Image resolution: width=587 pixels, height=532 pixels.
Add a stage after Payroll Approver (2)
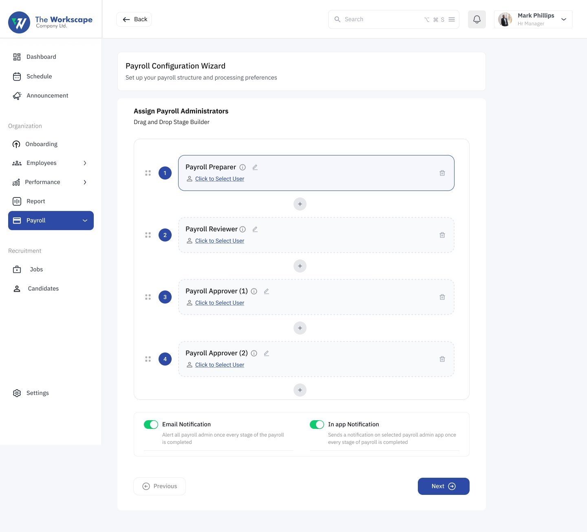[x=300, y=390]
